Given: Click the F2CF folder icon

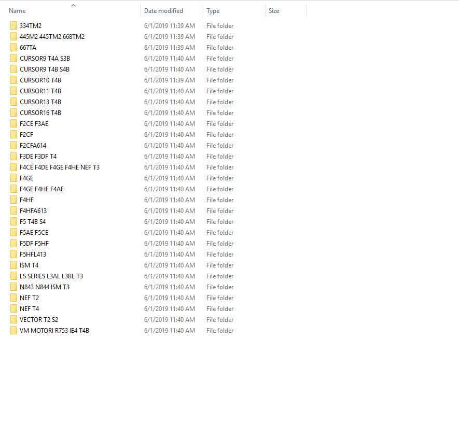Looking at the screenshot, I should pos(13,135).
